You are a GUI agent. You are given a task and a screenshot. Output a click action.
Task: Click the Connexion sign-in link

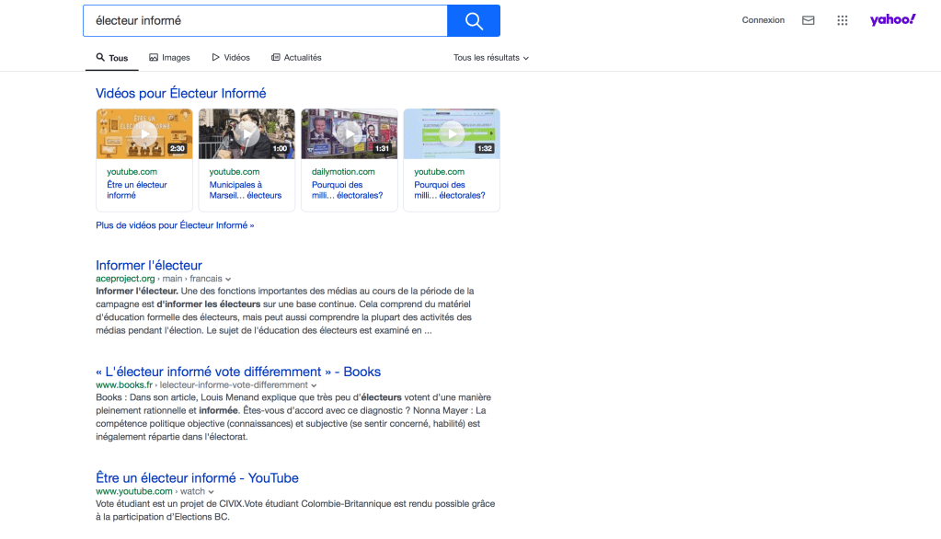(x=763, y=20)
